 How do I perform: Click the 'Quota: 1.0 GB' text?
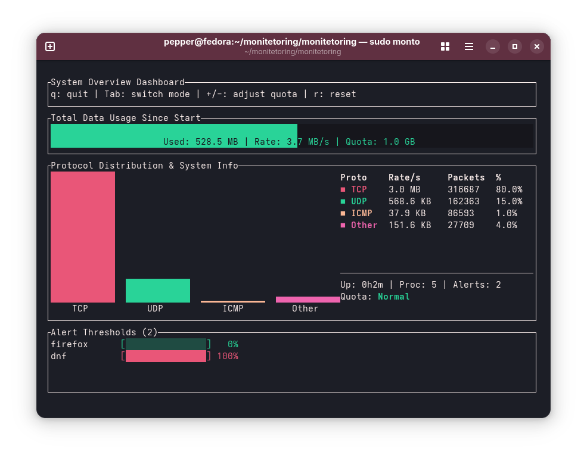380,142
